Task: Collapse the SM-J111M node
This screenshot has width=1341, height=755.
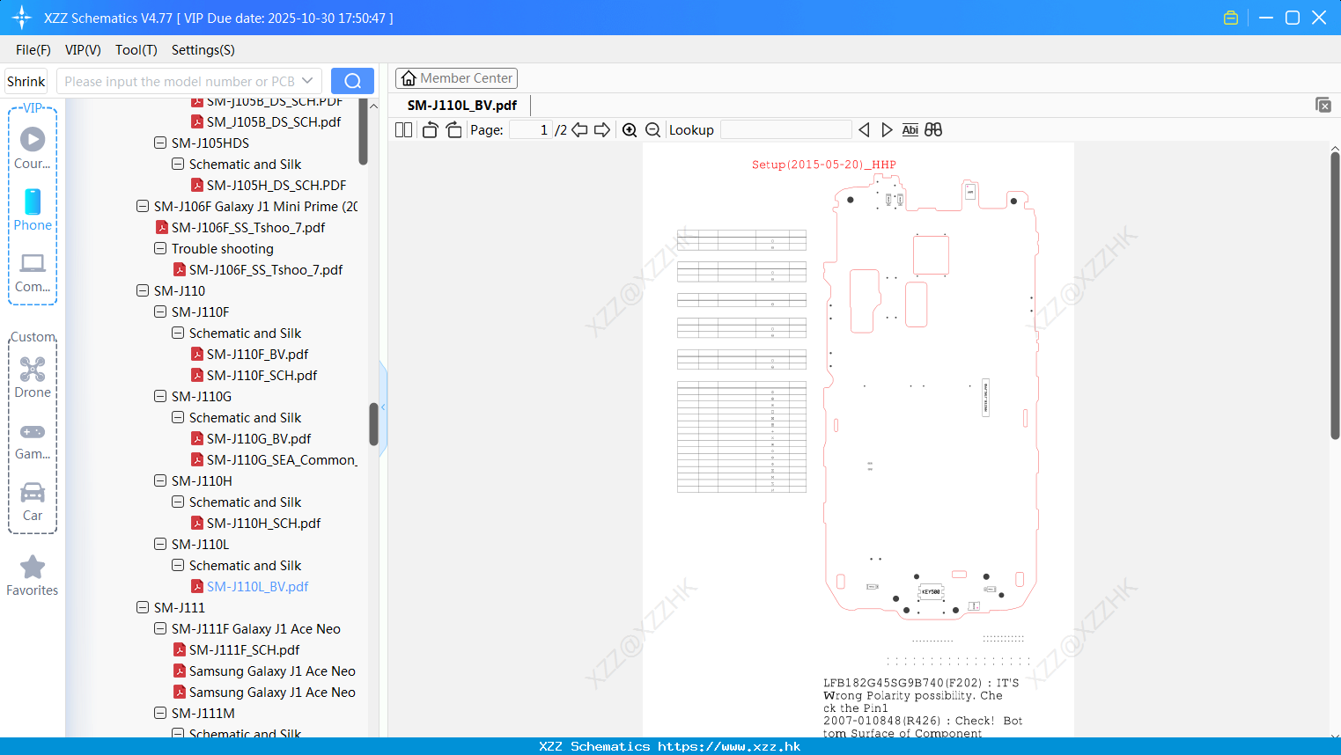Action: click(x=160, y=713)
